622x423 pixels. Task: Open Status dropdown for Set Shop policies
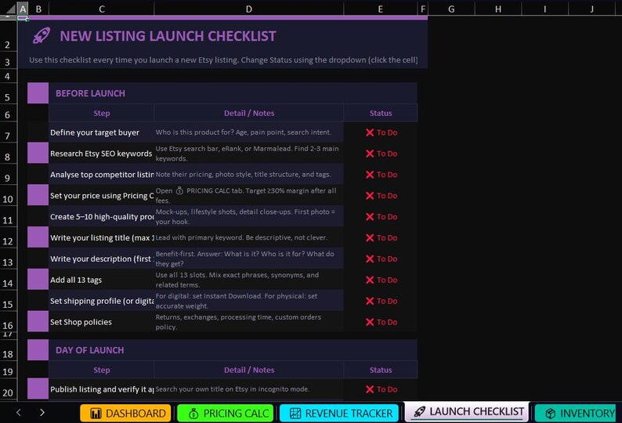[x=381, y=322]
